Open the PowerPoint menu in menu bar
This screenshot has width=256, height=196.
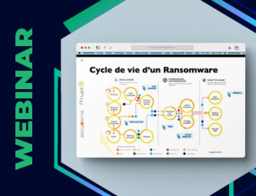tap(89, 53)
